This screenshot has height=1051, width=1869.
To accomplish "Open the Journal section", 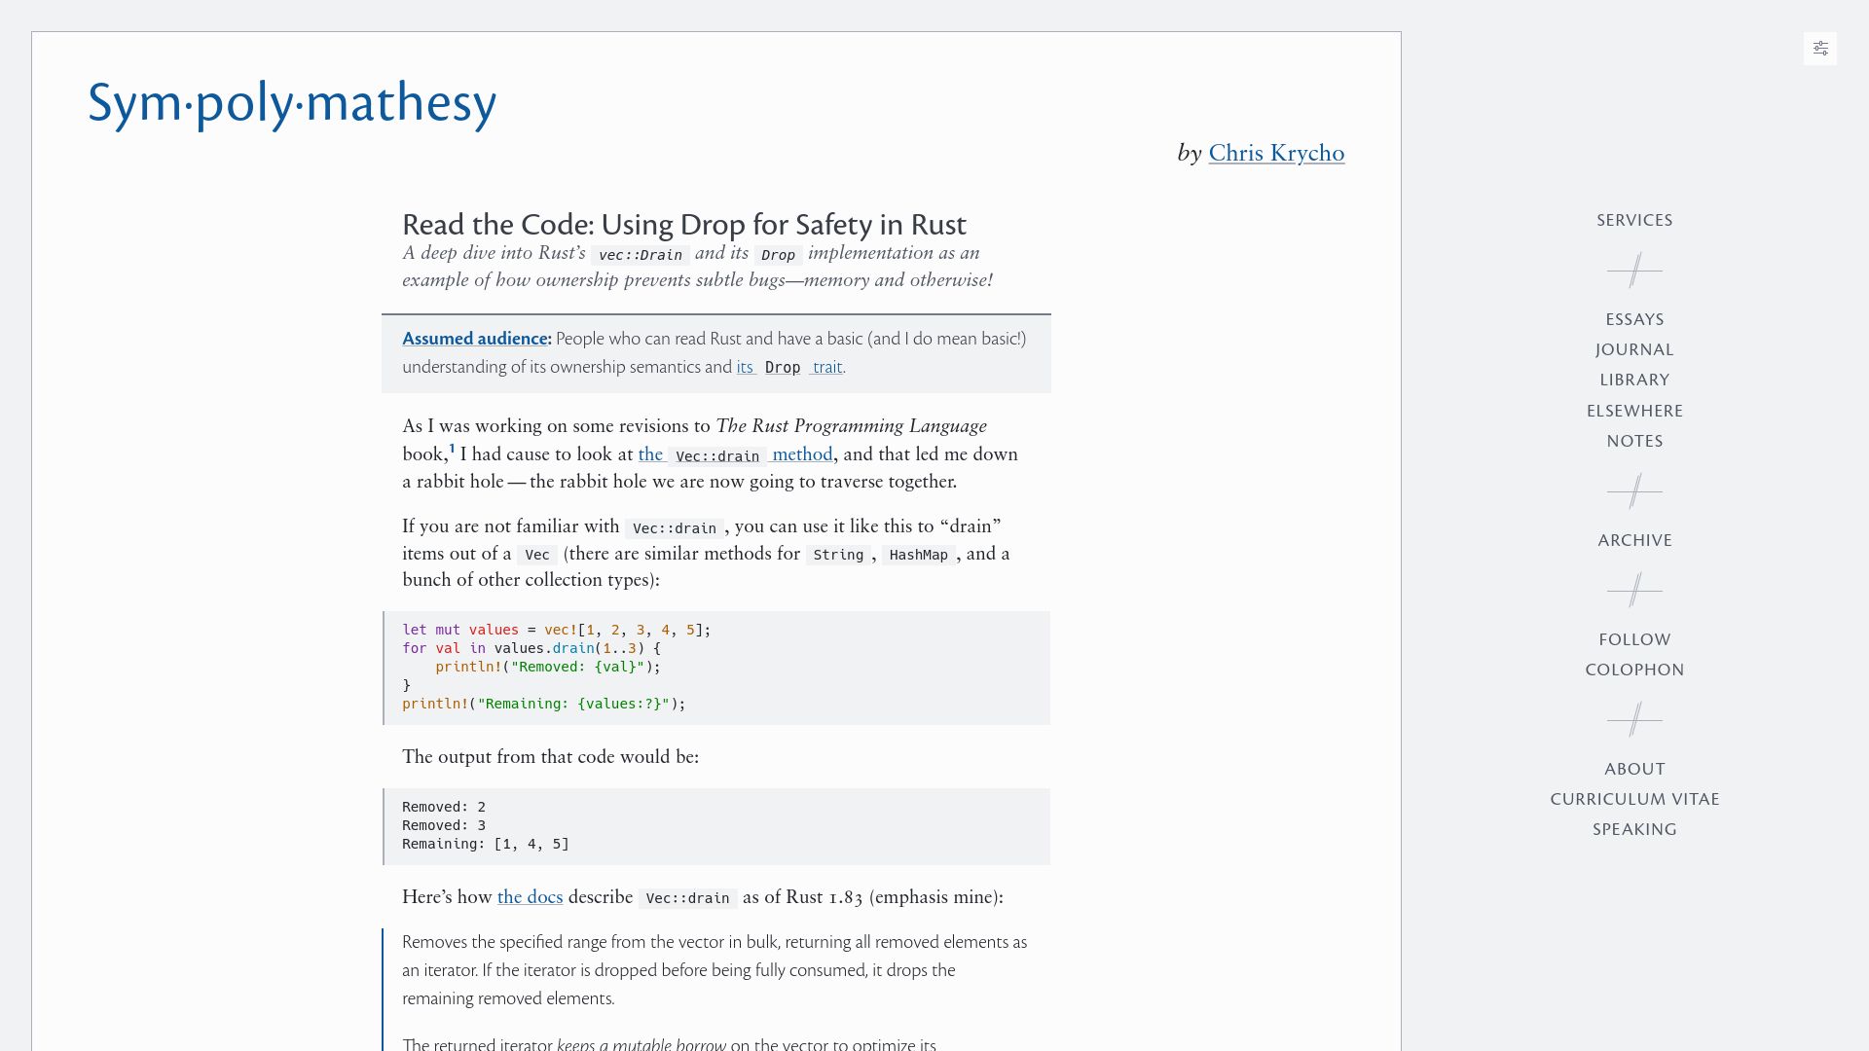I will (x=1634, y=349).
